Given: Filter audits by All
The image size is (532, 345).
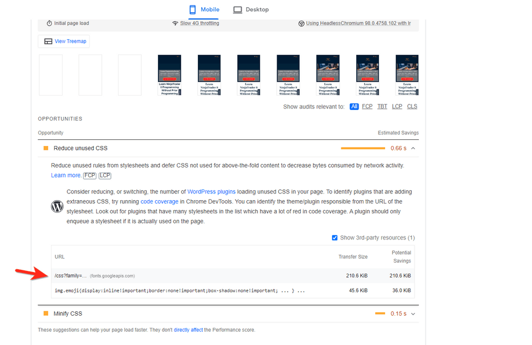Looking at the screenshot, I should pos(354,106).
